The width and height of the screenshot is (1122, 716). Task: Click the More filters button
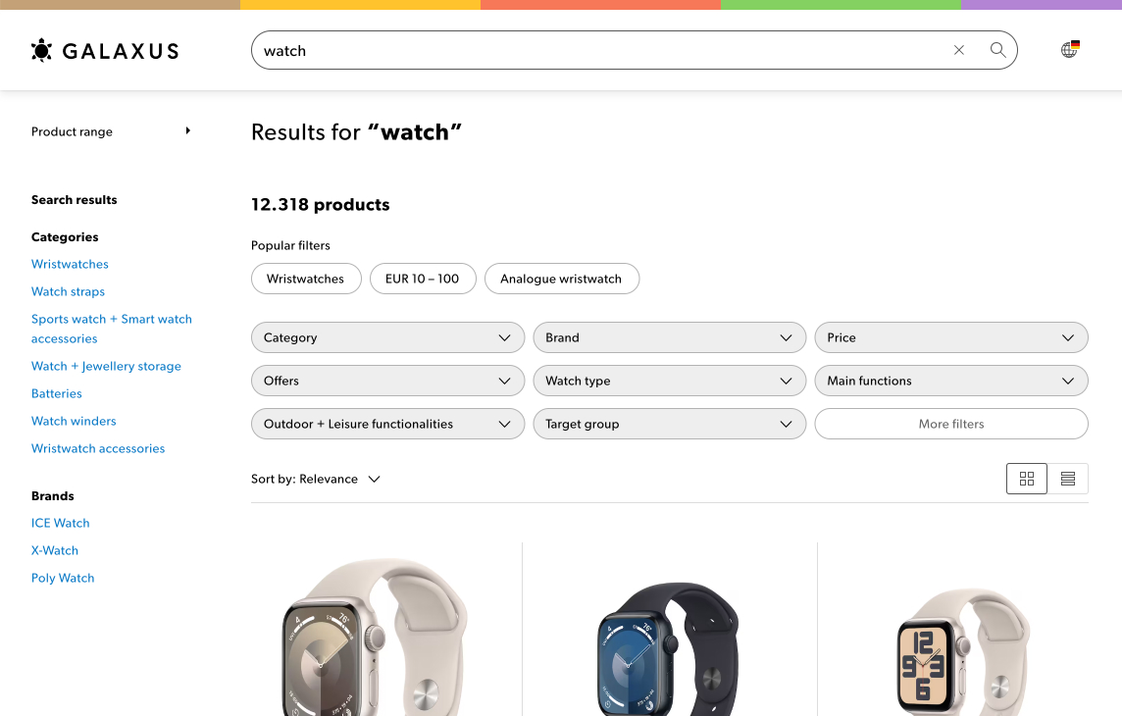point(951,424)
